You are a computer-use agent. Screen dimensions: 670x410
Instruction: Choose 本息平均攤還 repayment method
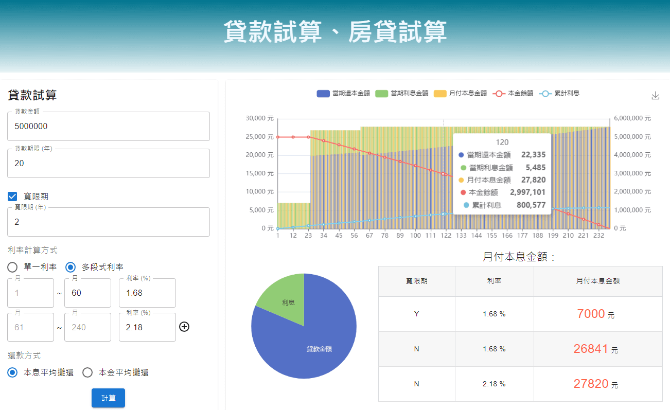(x=13, y=372)
